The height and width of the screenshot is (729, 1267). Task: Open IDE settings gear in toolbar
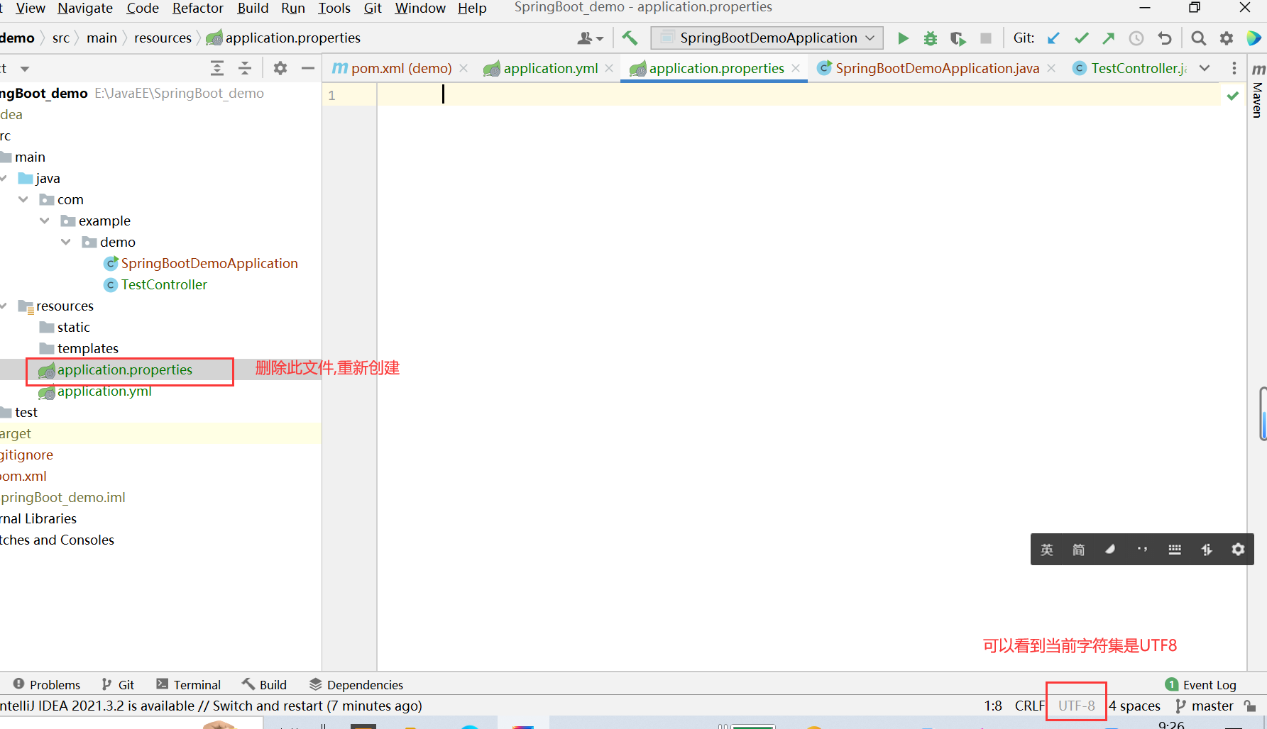point(1227,38)
